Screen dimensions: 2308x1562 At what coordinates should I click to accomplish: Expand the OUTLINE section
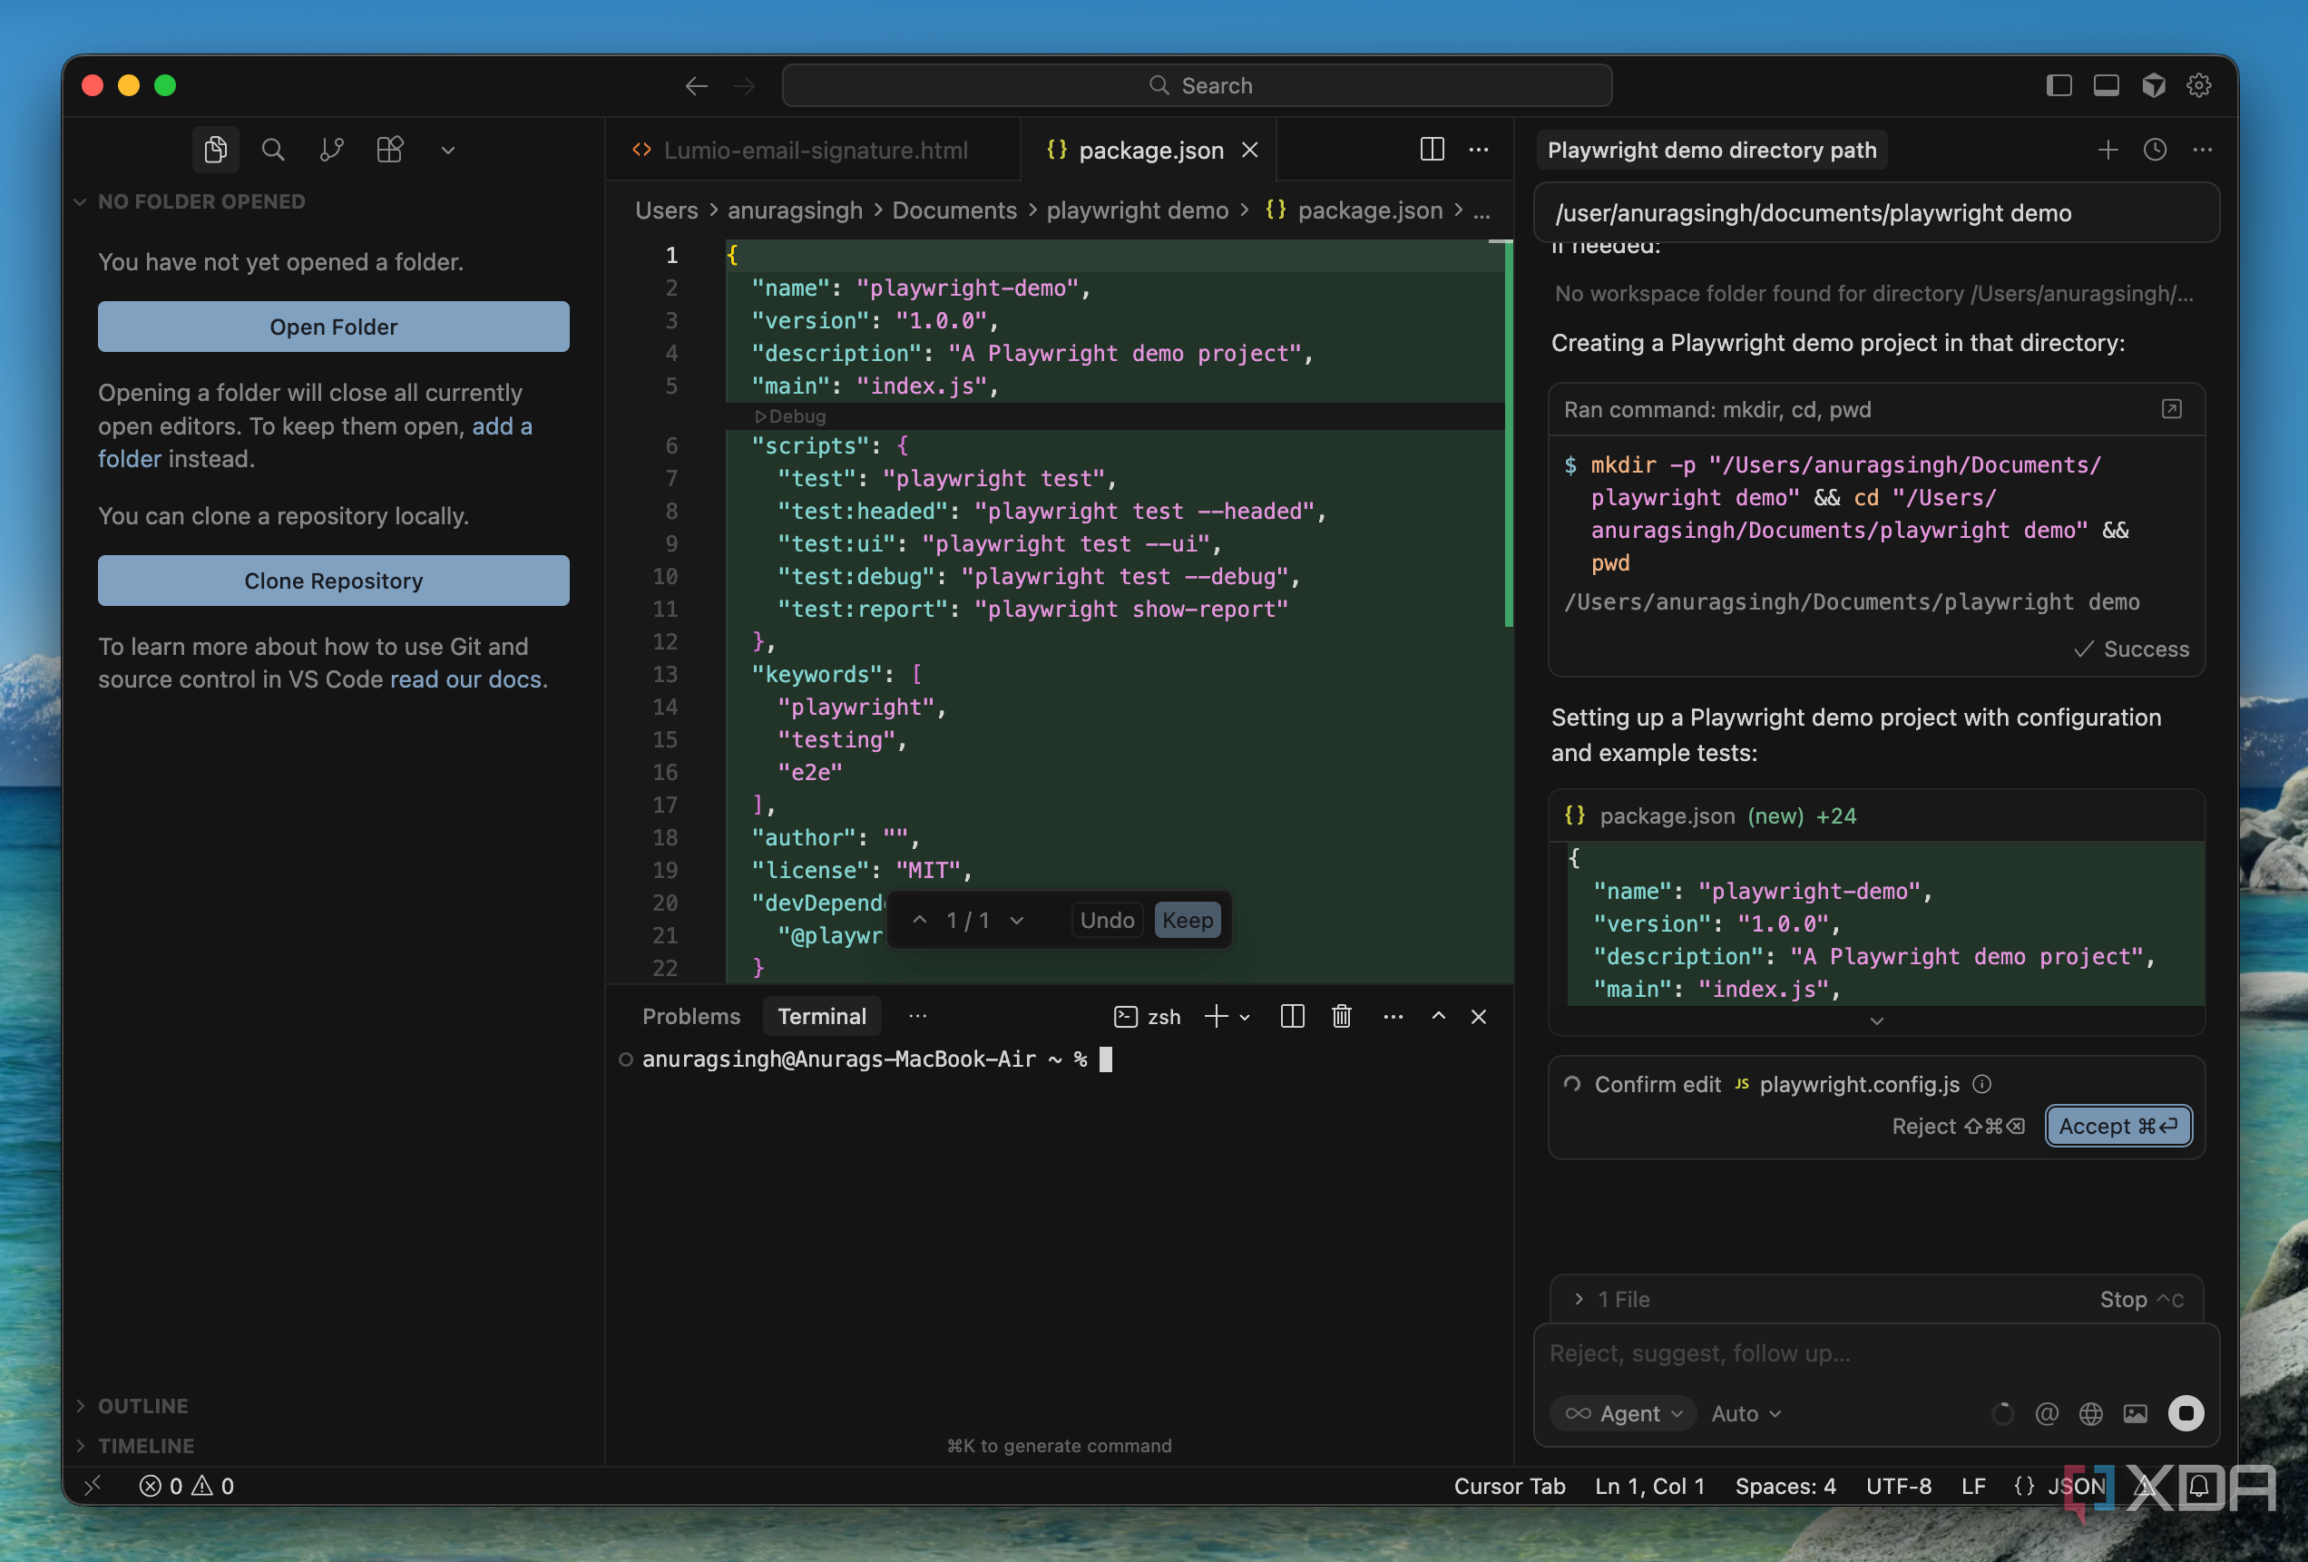point(143,1405)
